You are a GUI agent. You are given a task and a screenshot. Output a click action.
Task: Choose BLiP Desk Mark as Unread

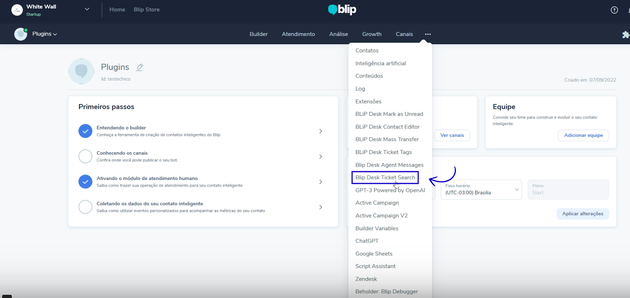[389, 114]
